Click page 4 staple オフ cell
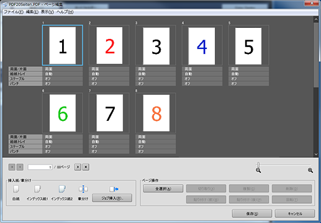321x223 pixels. point(202,79)
